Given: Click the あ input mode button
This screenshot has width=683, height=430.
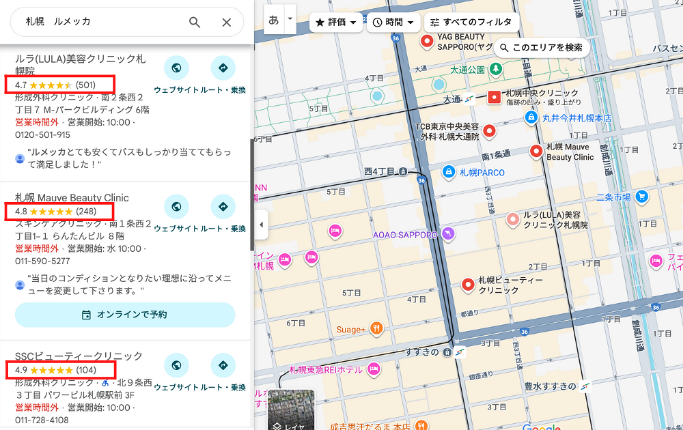Looking at the screenshot, I should tap(274, 20).
